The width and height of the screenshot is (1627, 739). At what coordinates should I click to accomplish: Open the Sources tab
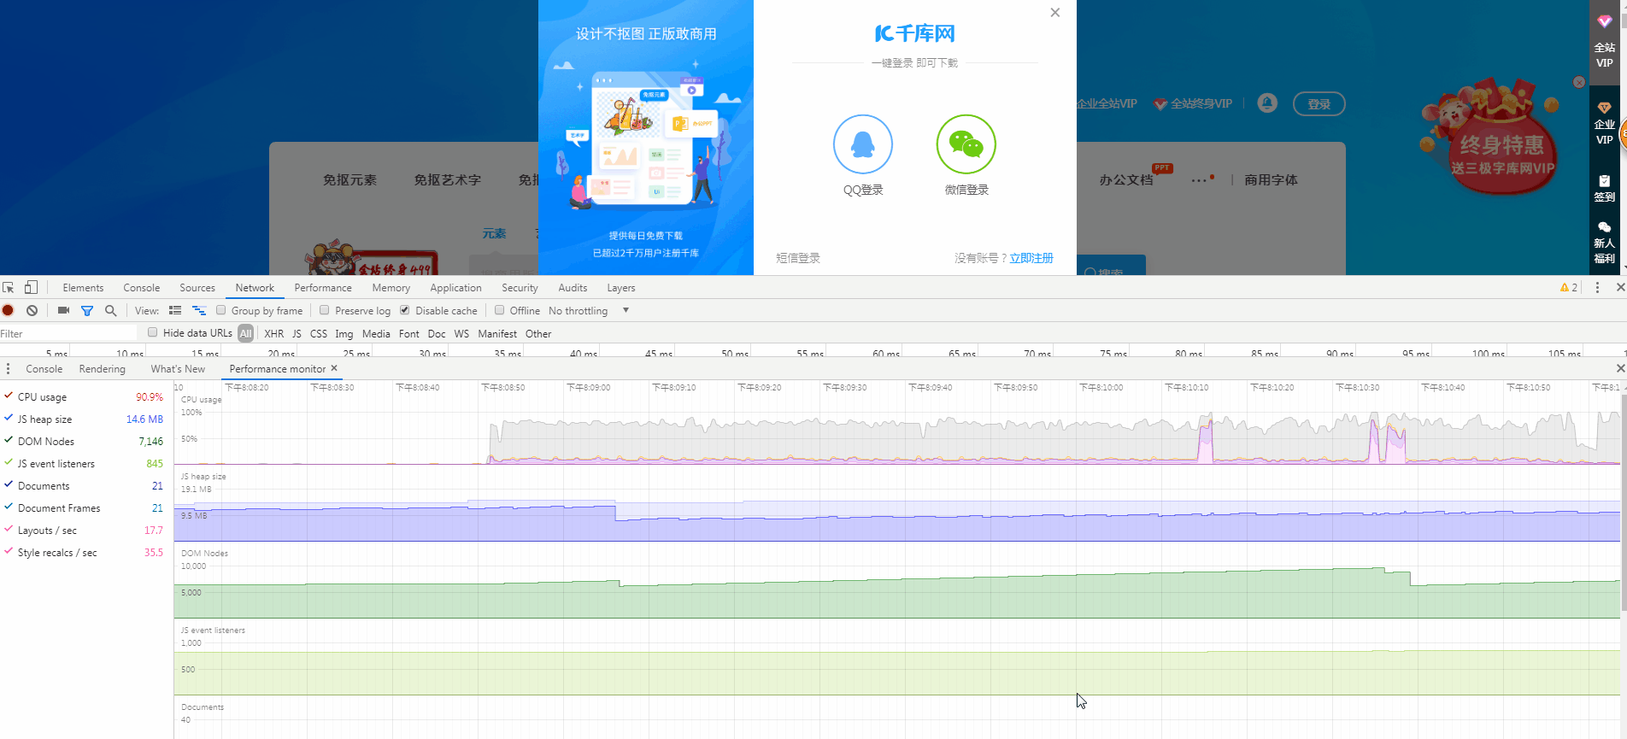(x=197, y=288)
